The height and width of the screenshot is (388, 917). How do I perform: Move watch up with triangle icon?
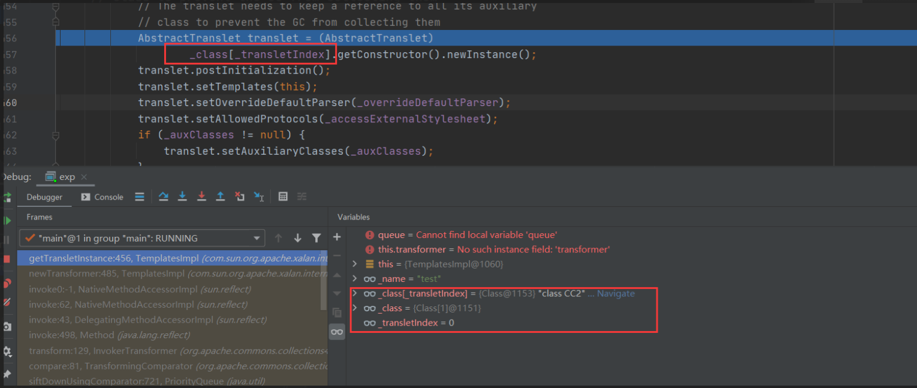[337, 275]
